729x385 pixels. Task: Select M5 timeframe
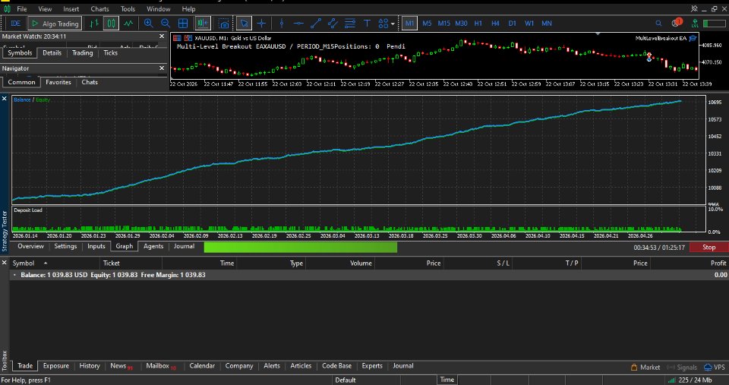coord(427,24)
